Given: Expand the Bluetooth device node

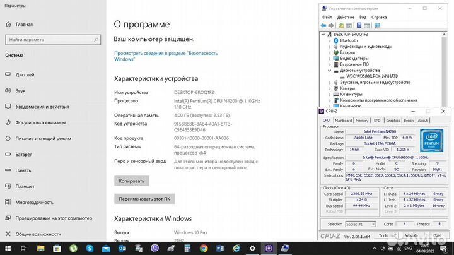Looking at the screenshot, I should pos(329,40).
